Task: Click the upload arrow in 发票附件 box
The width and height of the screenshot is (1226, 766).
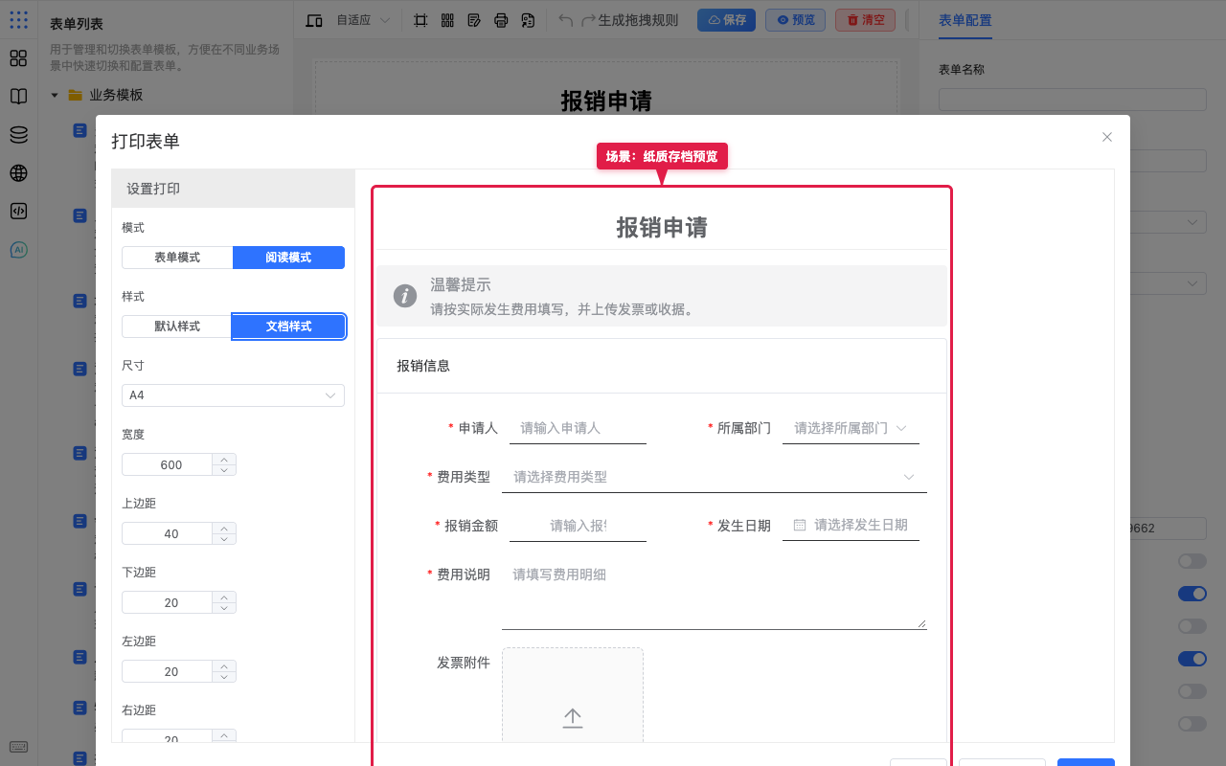Action: pos(573,718)
